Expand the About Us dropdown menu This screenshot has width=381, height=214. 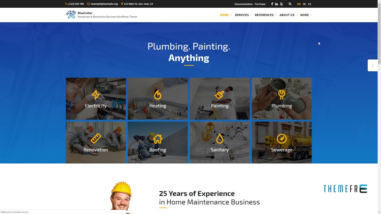288,15
